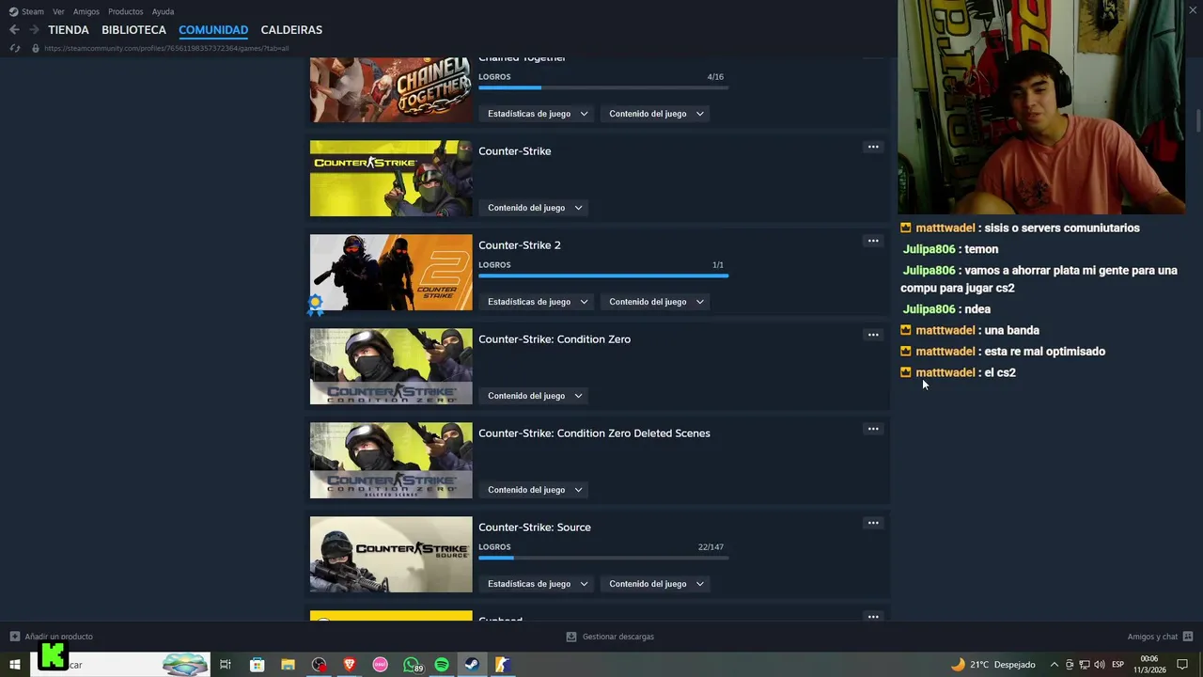1203x677 pixels.
Task: Switch to the BIBLIOTECA tab
Action: coord(133,30)
